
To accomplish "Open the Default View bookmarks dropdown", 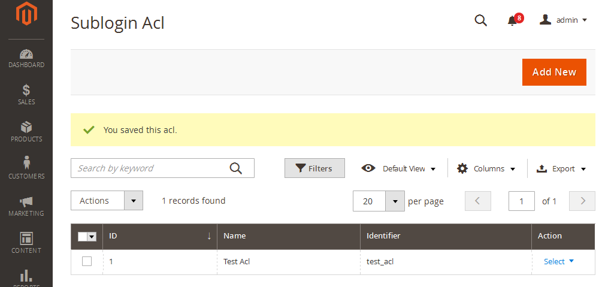I will point(398,168).
